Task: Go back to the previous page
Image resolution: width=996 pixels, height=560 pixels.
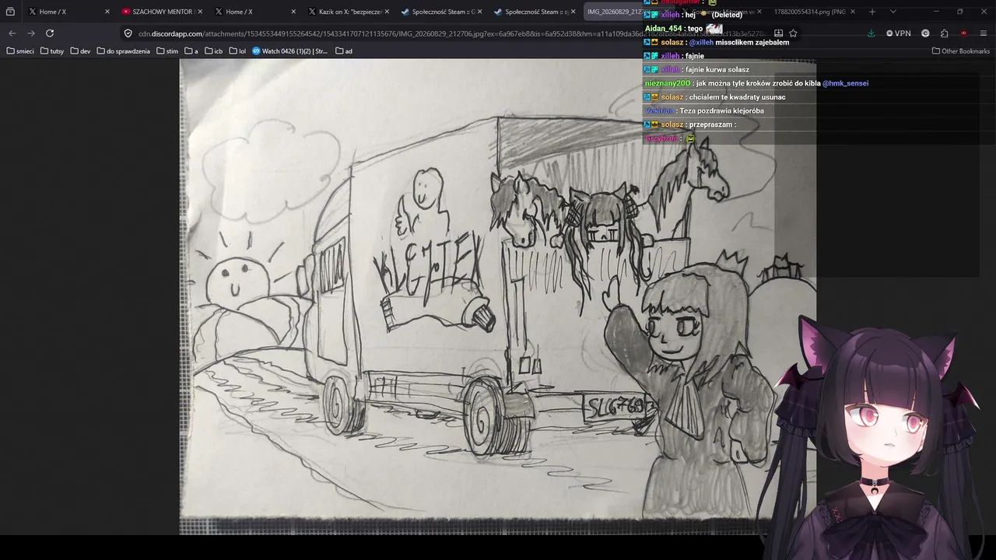Action: (12, 33)
